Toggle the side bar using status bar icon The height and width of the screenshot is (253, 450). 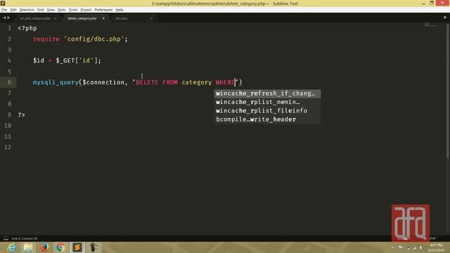point(6,238)
